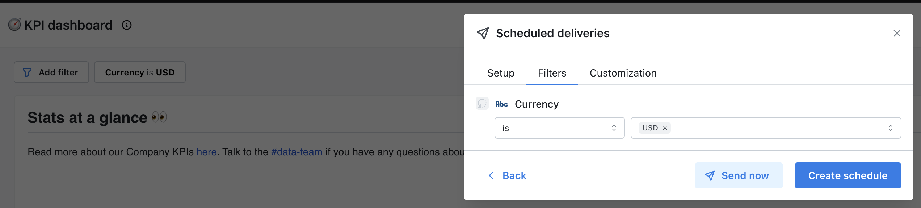Viewport: 921px width, 208px height.
Task: Switch to the Setup tab
Action: point(501,73)
